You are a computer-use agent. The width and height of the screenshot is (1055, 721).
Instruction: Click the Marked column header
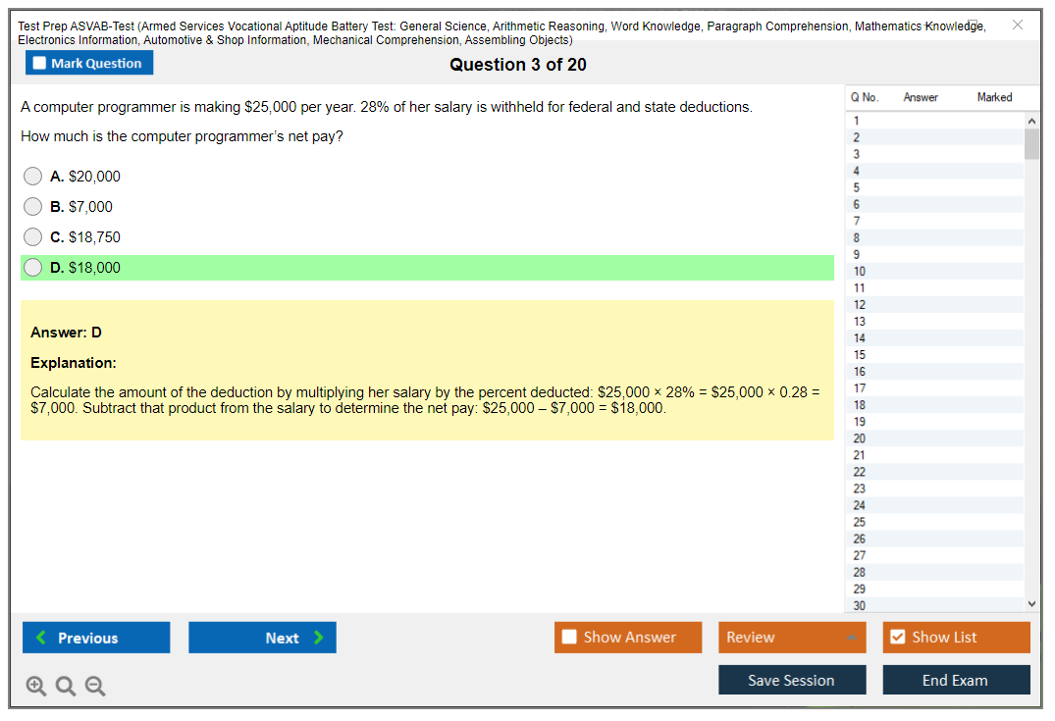pos(994,97)
